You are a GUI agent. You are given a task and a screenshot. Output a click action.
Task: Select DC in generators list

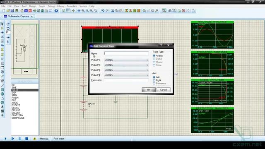pos(13,85)
